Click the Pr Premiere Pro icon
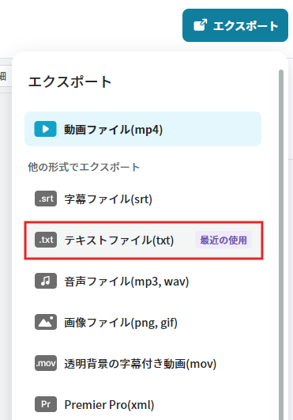Viewport: 293px width, 420px height. pos(46,404)
